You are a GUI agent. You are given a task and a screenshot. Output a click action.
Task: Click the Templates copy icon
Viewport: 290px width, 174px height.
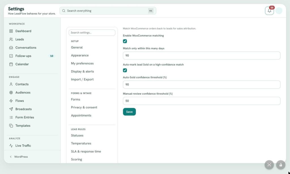(x=11, y=126)
